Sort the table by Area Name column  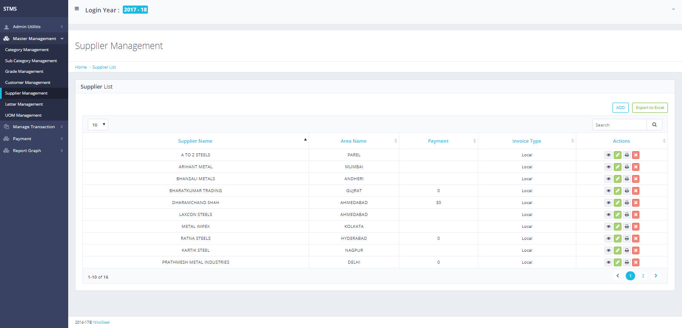[x=353, y=141]
